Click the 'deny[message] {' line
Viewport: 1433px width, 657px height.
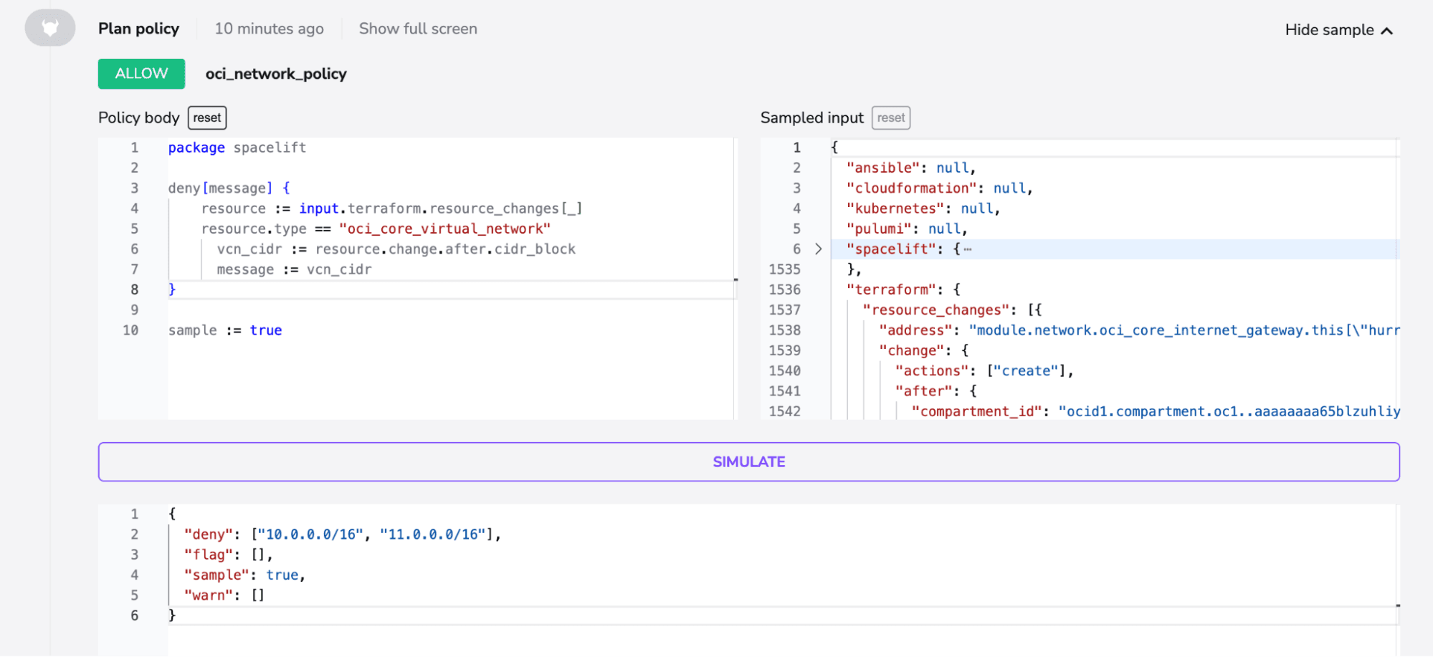tap(229, 188)
